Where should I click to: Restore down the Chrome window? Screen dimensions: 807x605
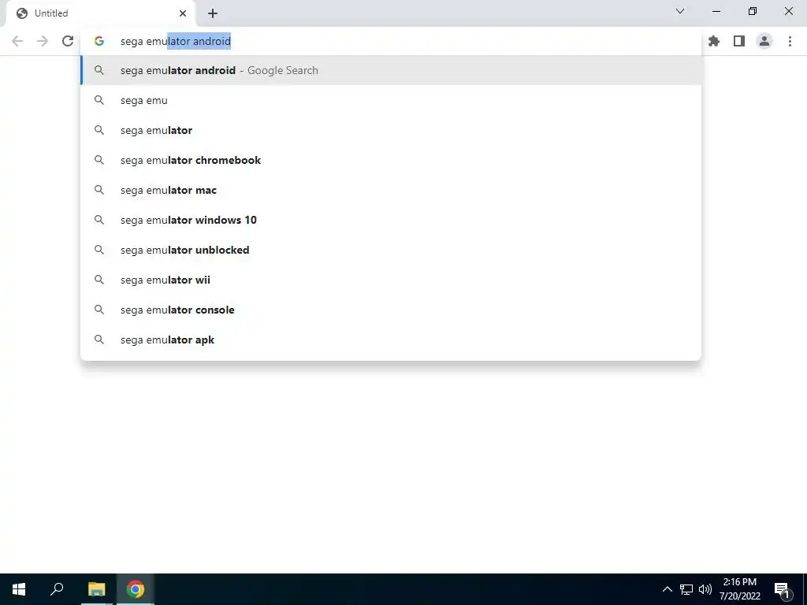click(753, 11)
